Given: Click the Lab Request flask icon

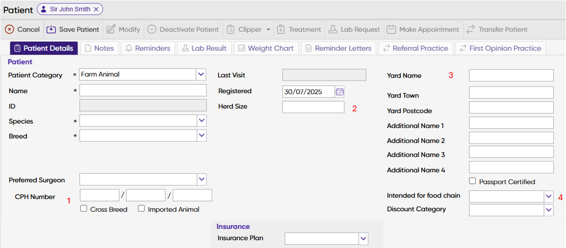Looking at the screenshot, I should (333, 30).
